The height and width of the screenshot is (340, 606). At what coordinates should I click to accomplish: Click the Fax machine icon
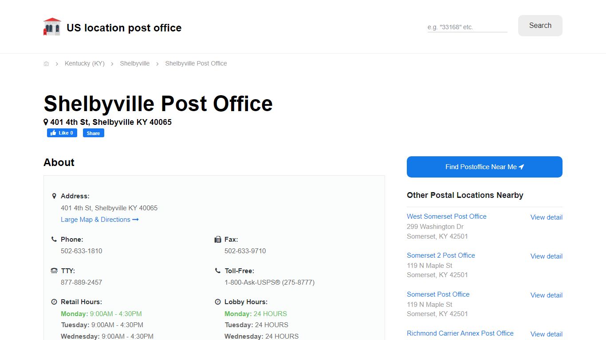tap(218, 240)
